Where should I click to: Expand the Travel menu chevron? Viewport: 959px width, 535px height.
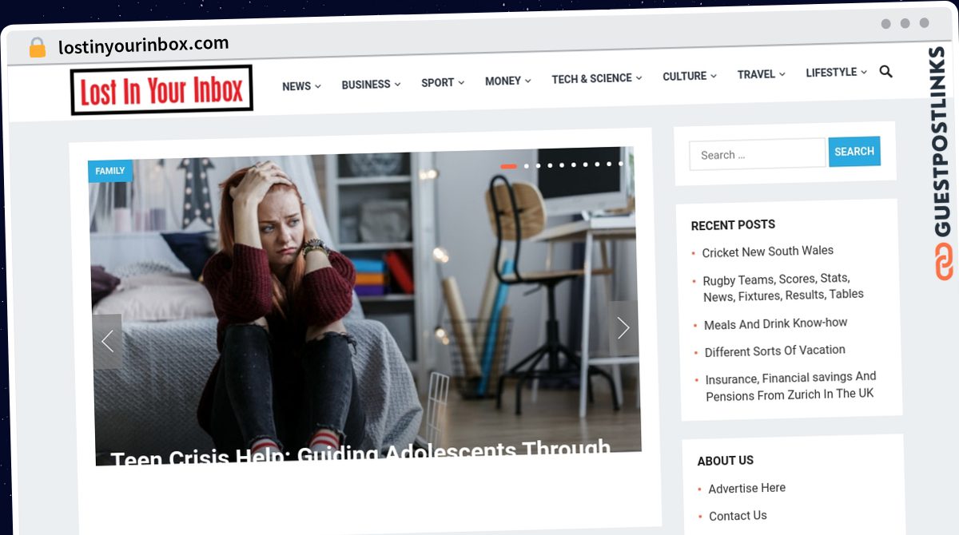click(x=782, y=73)
